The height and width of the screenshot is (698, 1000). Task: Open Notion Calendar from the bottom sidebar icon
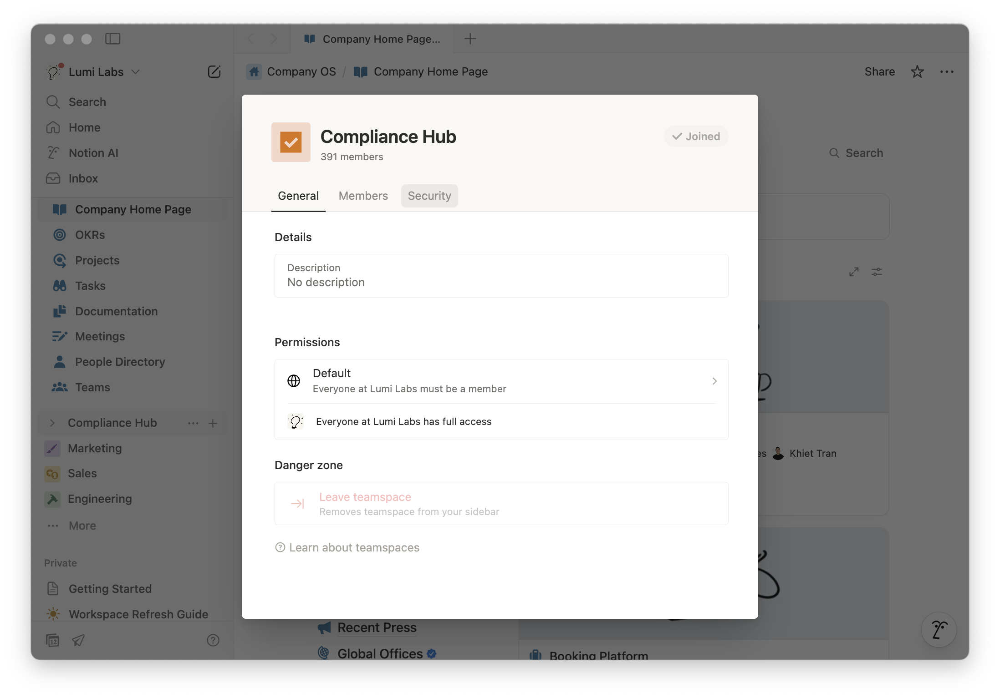pyautogui.click(x=53, y=640)
